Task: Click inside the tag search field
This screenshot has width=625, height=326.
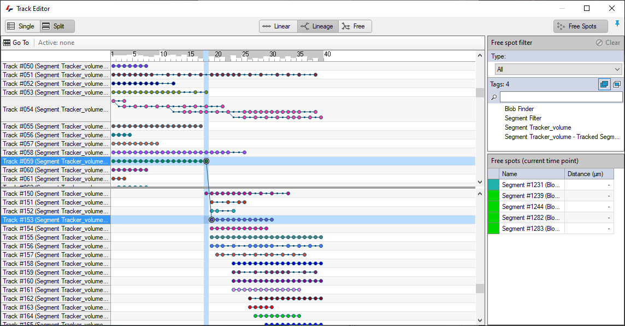Action: (561, 96)
